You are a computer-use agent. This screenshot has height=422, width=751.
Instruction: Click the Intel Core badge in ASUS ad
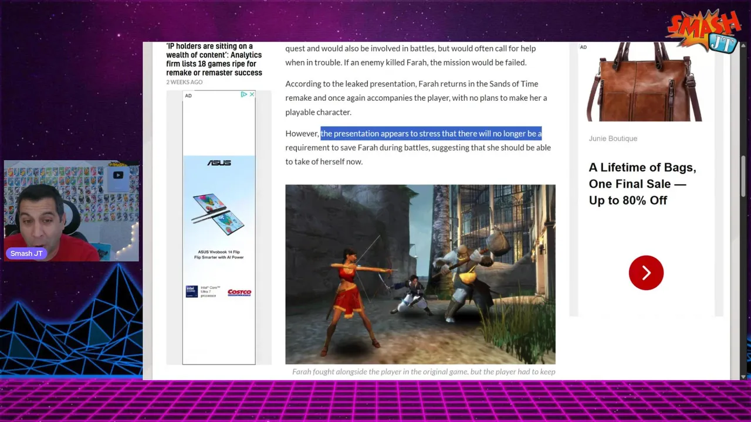tap(192, 291)
